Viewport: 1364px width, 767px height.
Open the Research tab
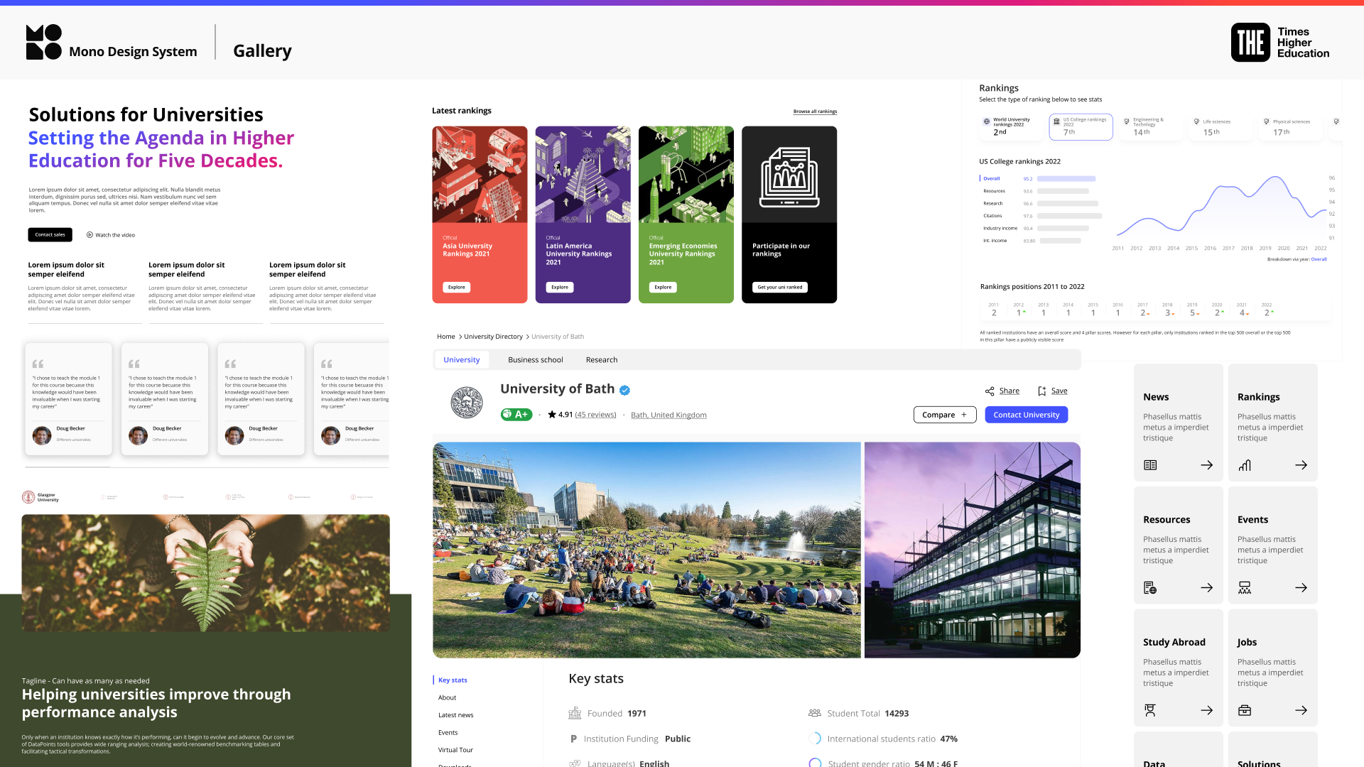tap(601, 360)
